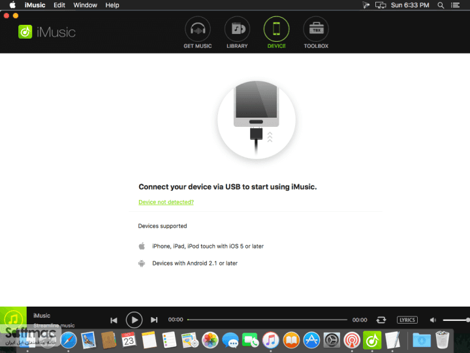Open iTunes app in Dock
This screenshot has height=353, width=470.
(271, 340)
